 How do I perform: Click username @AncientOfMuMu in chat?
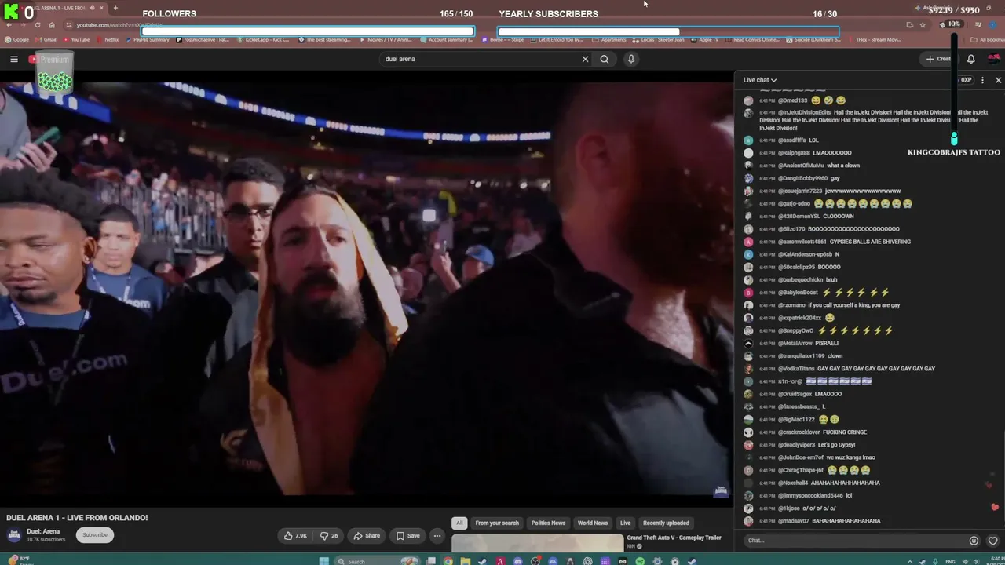tap(801, 166)
